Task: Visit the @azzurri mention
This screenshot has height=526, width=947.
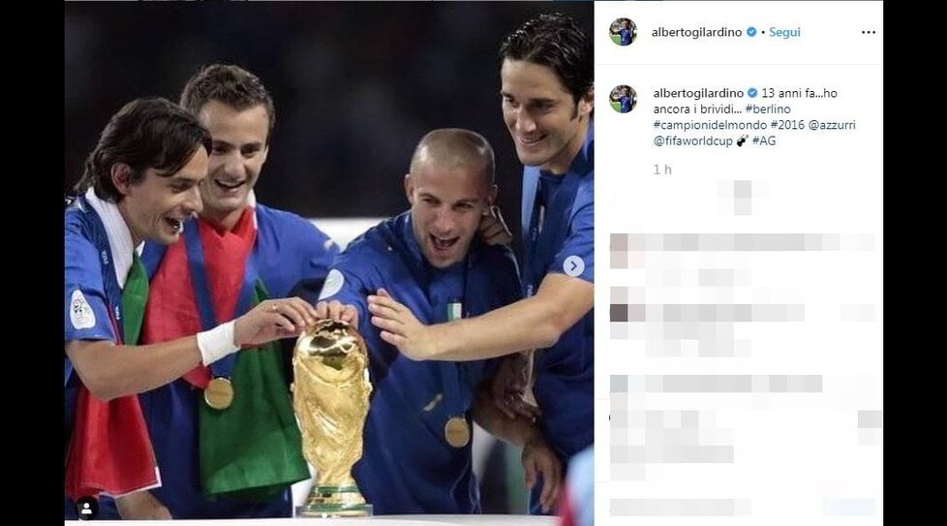Action: [x=832, y=125]
